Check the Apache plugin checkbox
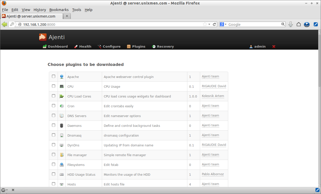The width and height of the screenshot is (321, 194). (x=53, y=76)
